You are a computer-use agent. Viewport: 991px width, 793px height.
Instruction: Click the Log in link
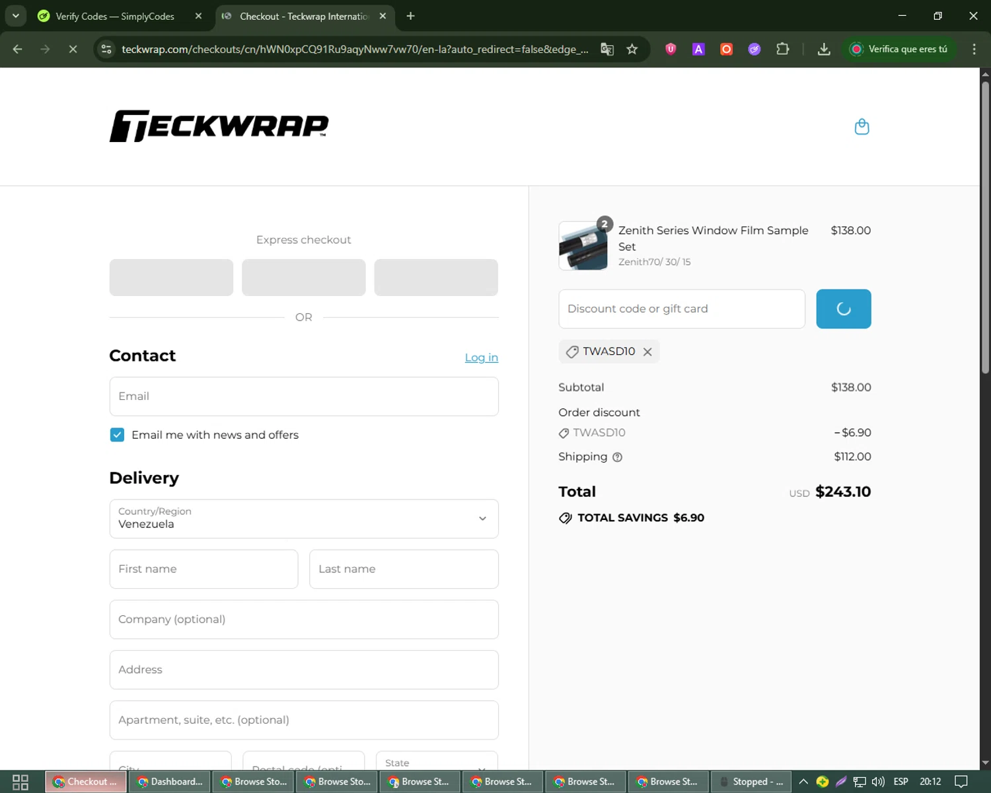click(x=481, y=358)
